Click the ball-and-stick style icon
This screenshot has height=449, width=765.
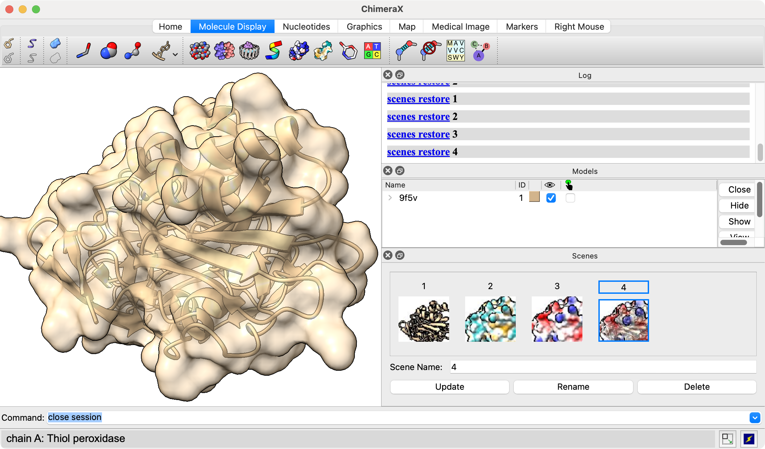click(133, 51)
